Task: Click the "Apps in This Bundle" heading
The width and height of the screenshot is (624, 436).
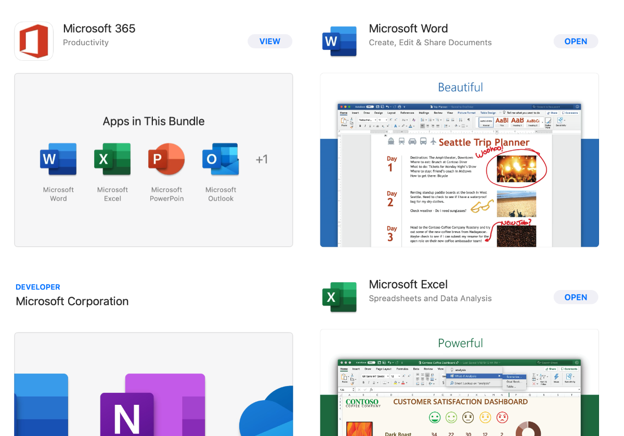Action: coord(153,122)
